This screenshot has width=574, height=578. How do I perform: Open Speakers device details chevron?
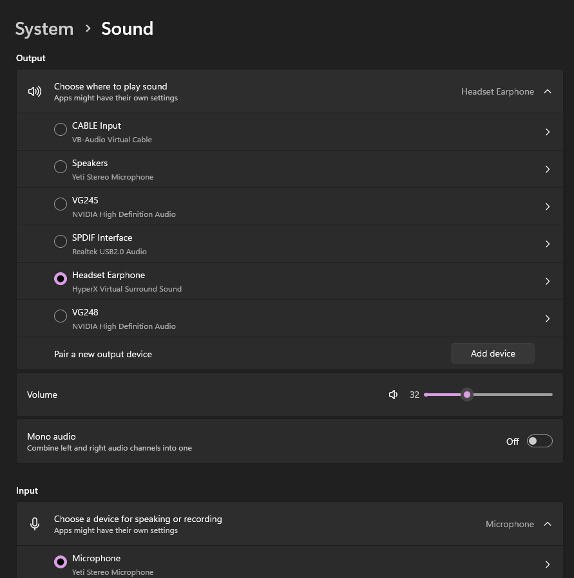[x=548, y=169]
